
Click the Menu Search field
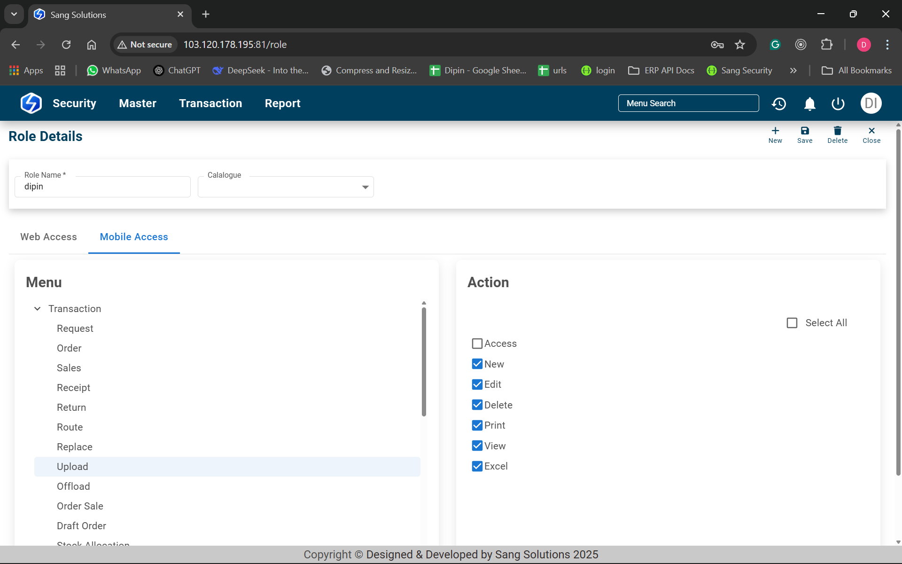point(688,103)
